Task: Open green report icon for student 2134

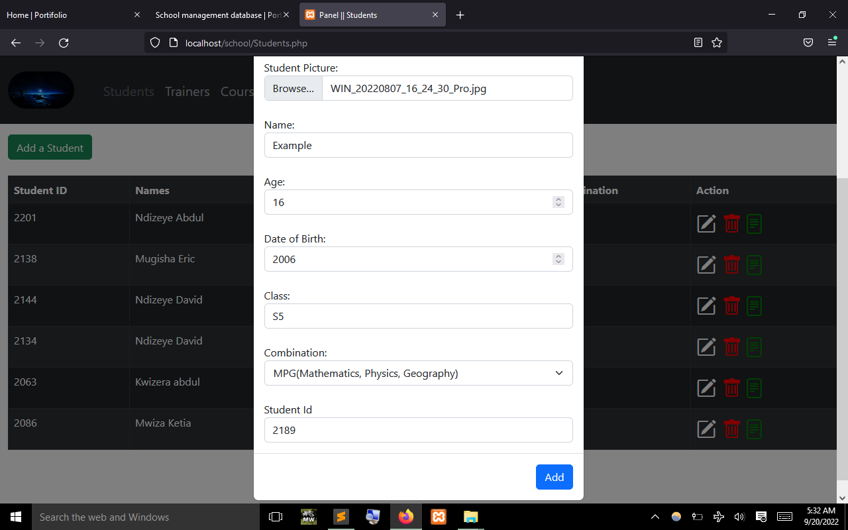Action: point(754,347)
